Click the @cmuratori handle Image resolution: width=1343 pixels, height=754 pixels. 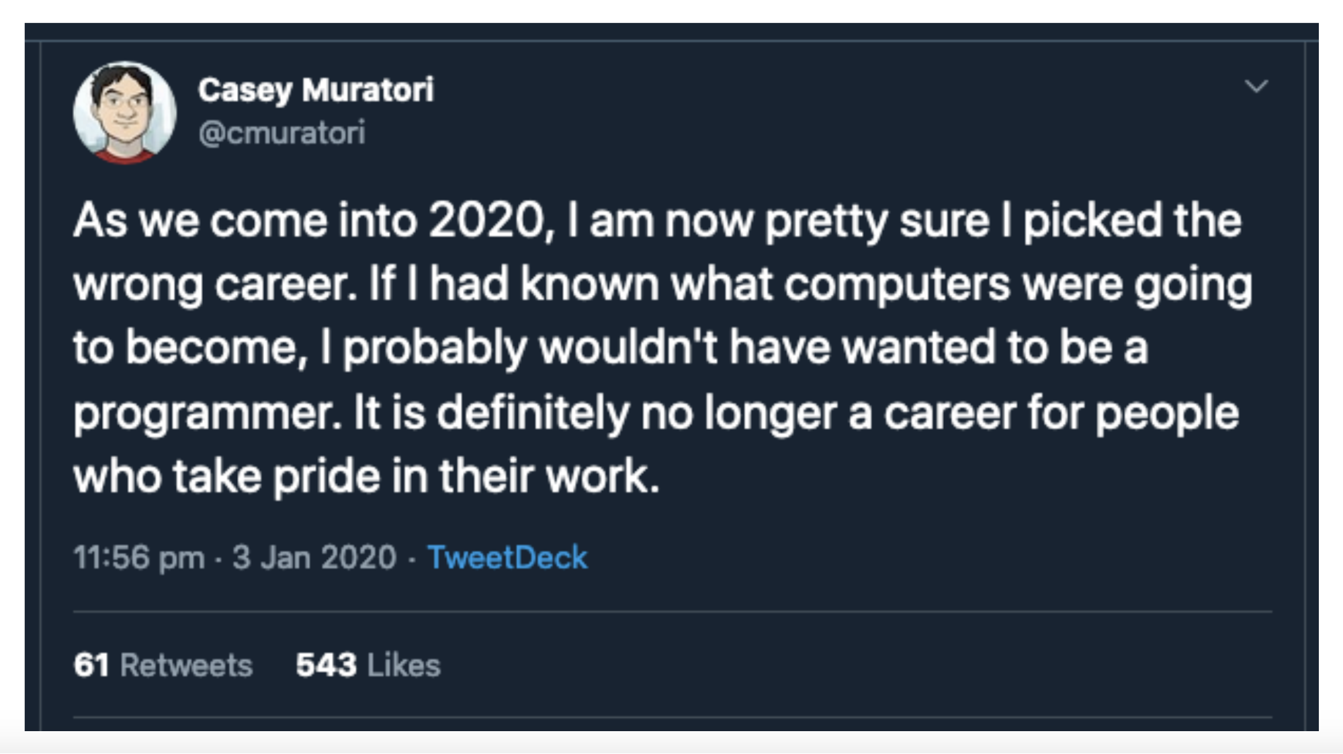coord(281,132)
